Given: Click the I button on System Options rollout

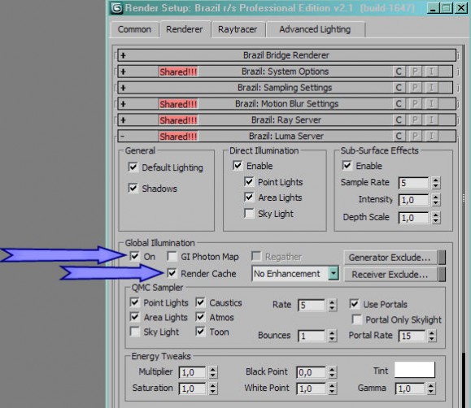Looking at the screenshot, I should tap(431, 72).
